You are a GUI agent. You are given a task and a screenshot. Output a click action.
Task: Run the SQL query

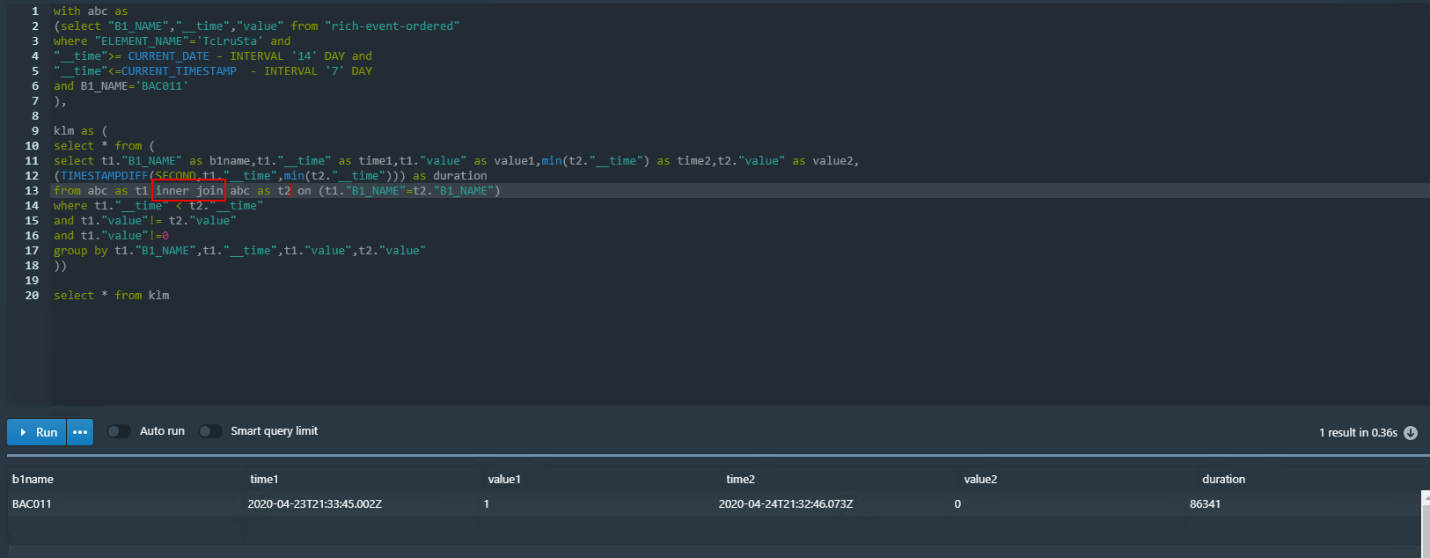37,432
